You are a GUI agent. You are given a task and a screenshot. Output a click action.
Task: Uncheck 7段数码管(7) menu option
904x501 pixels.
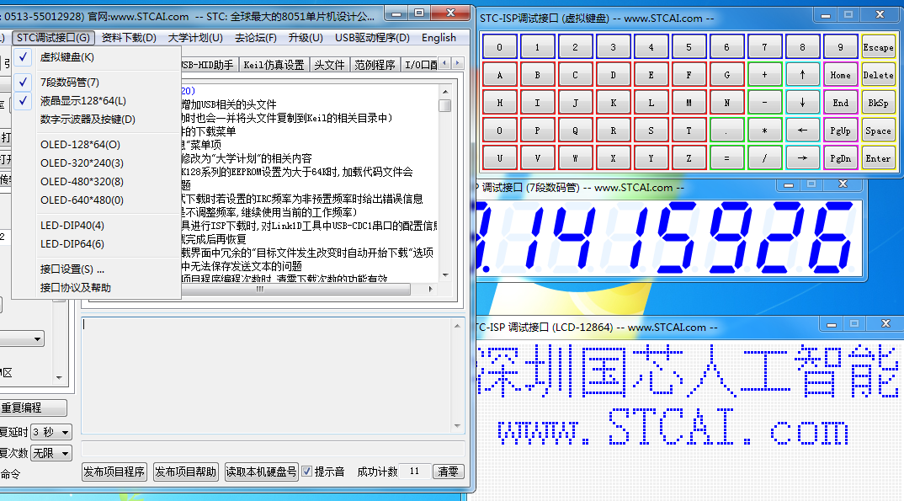[96, 83]
